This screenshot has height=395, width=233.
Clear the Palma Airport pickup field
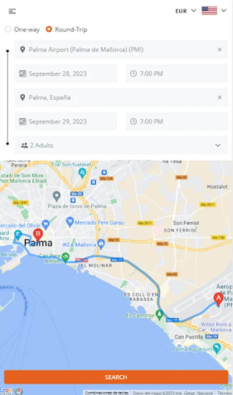[x=220, y=50]
